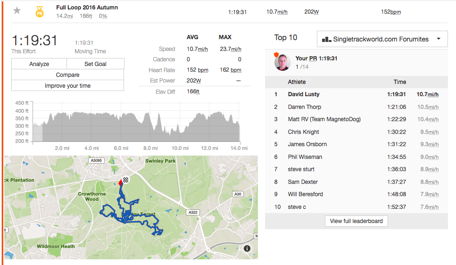
Task: Click the gold PR medal icon
Action: (40, 12)
